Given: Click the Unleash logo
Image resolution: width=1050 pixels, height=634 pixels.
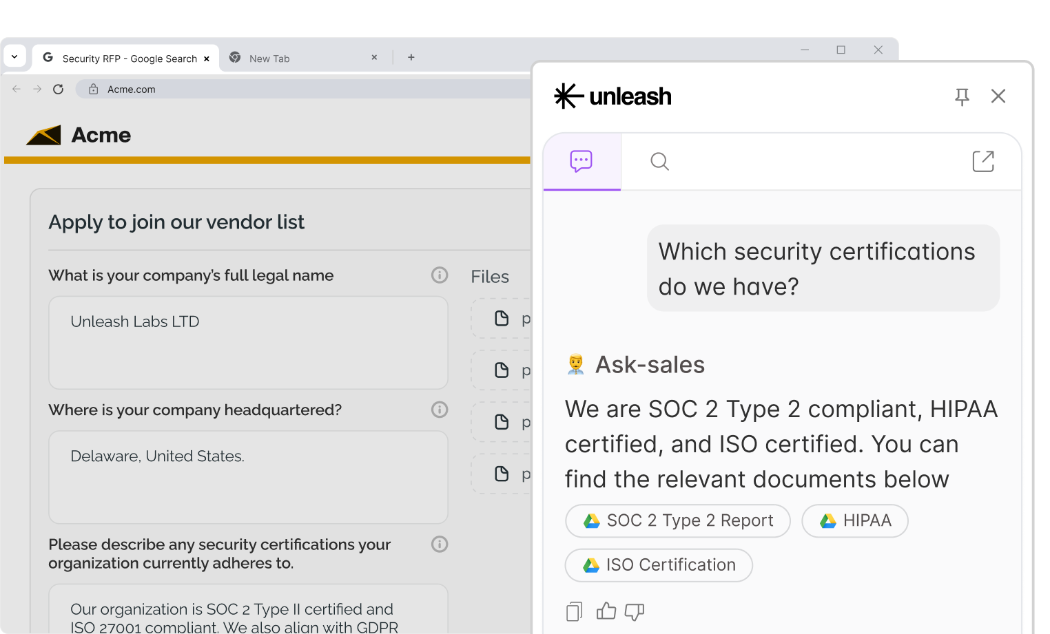Looking at the screenshot, I should [612, 96].
